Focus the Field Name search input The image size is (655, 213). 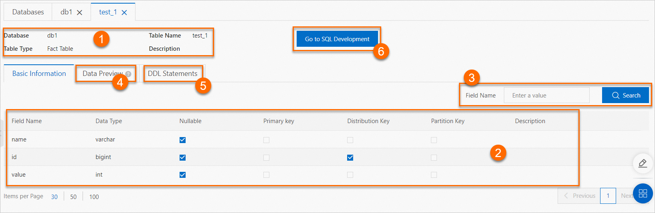point(546,96)
